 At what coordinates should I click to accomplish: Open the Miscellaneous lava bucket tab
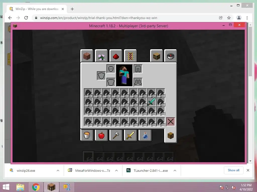(87, 135)
